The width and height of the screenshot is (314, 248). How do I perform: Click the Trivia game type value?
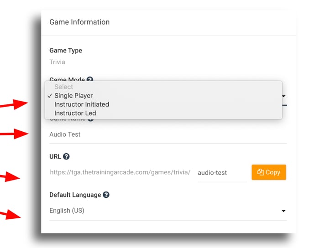pos(57,62)
